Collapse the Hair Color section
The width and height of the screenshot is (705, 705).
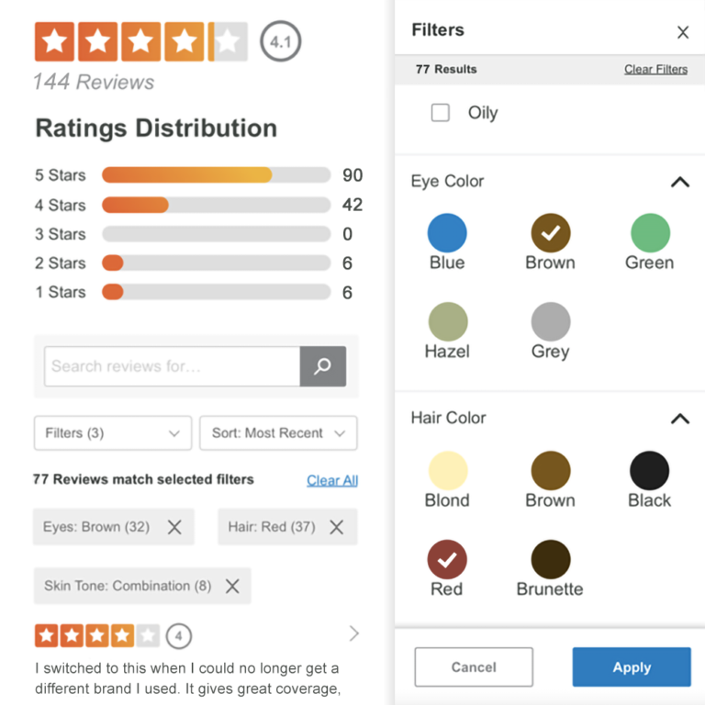point(679,419)
